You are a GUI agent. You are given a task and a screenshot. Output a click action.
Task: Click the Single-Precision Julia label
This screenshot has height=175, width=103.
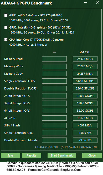pos(18,133)
